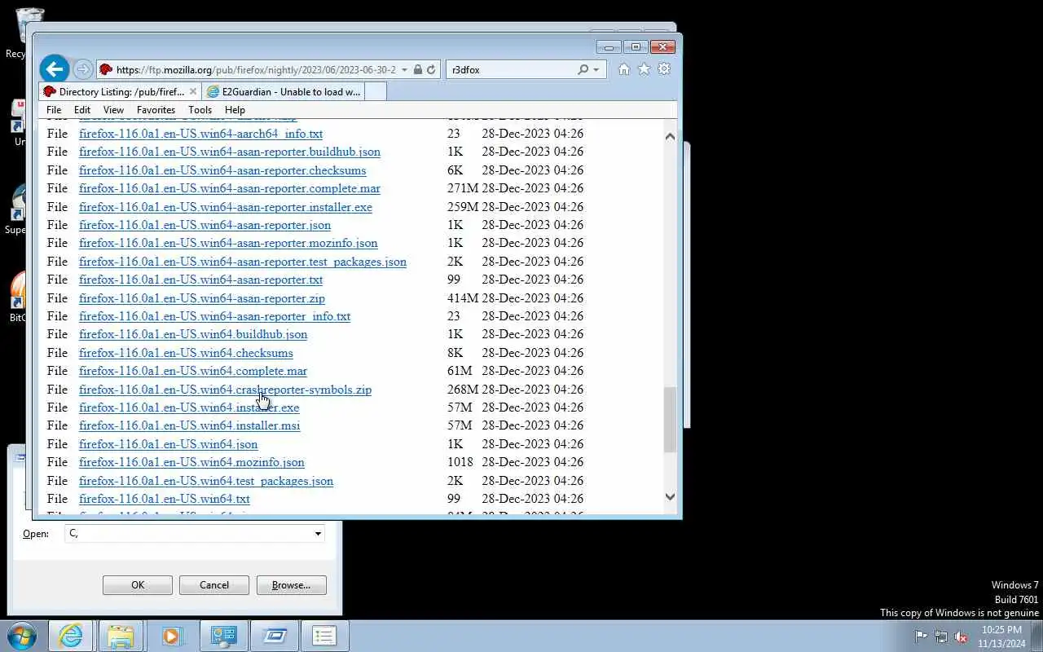Click the r3dfox search box
Screen dimensions: 1043x652
[512, 70]
